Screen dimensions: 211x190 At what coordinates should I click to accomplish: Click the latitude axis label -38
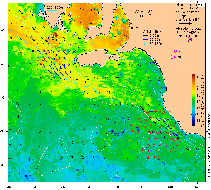click(x=2, y=131)
